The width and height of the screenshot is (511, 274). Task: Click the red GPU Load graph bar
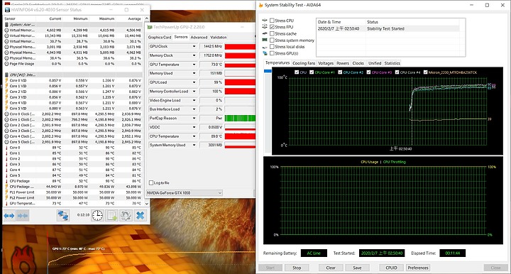240,82
